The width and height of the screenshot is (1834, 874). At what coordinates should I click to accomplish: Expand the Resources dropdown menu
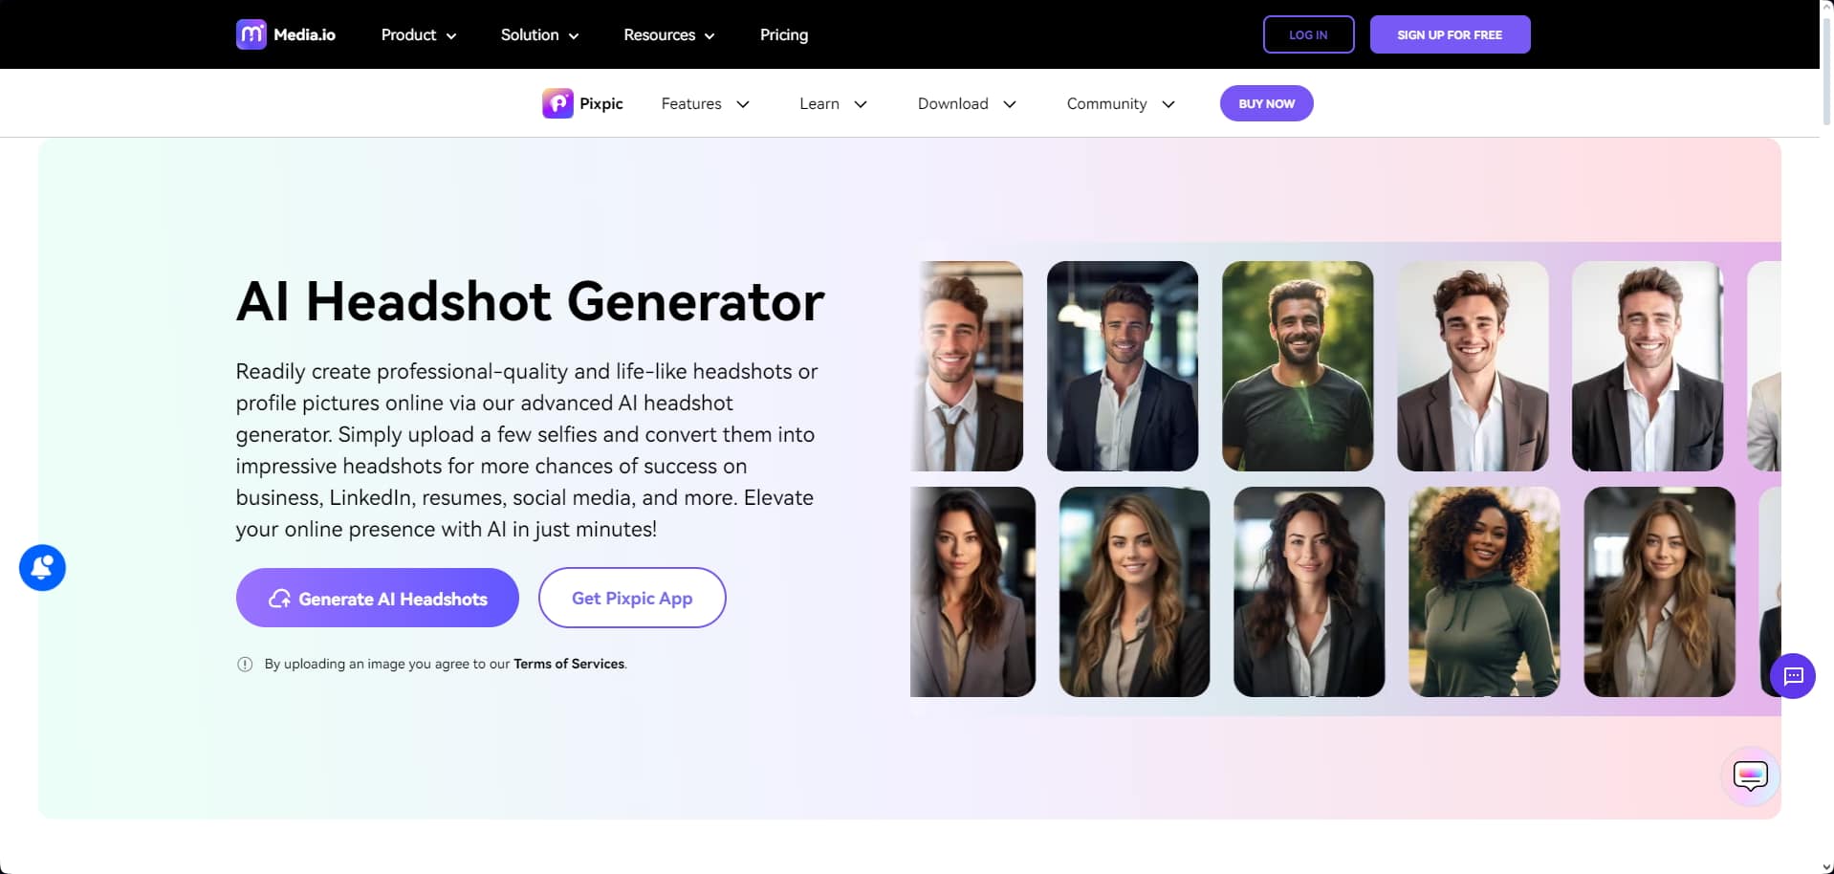669,34
